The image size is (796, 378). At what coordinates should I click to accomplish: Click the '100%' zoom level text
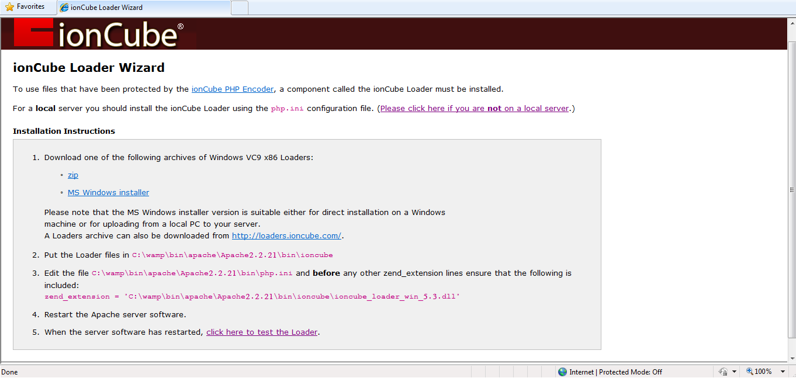tap(763, 372)
